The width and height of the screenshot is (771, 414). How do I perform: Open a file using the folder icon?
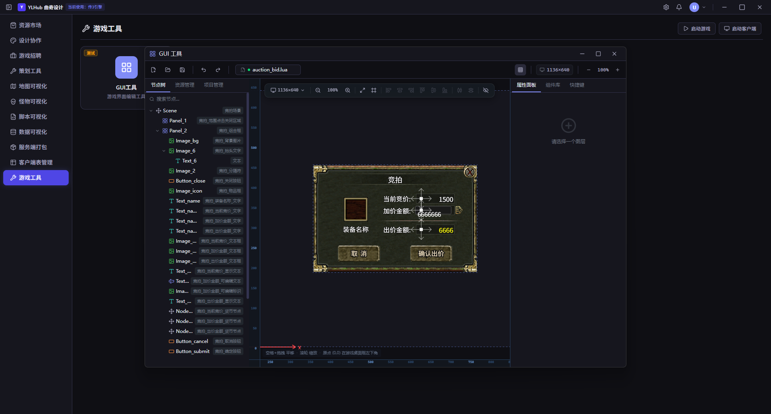coord(168,70)
